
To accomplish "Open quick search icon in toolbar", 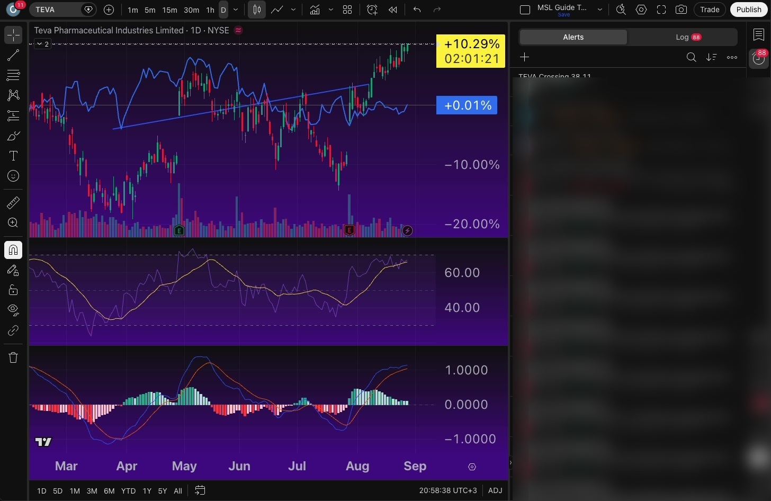I will [x=621, y=10].
